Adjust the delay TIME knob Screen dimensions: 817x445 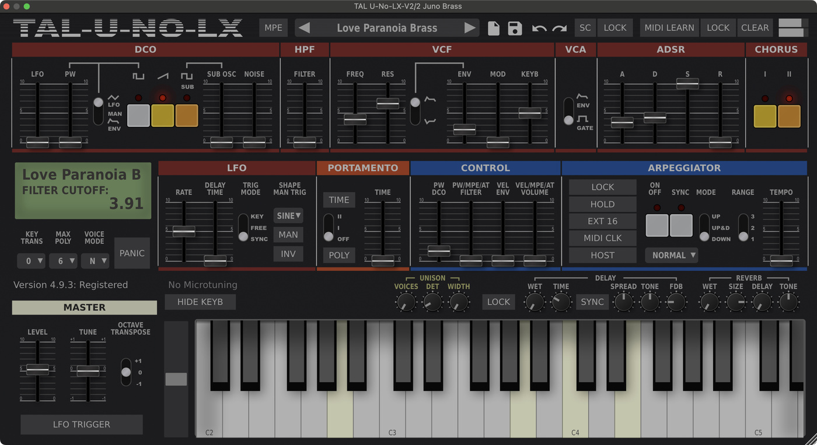pos(561,302)
